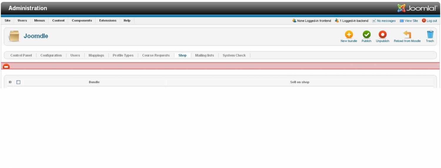Open the Users menu in the top menu bar
Viewport: 441px width, 168px height.
point(22,21)
